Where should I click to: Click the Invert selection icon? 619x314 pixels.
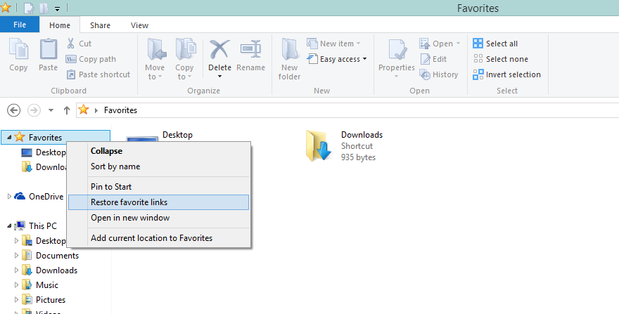coord(478,74)
